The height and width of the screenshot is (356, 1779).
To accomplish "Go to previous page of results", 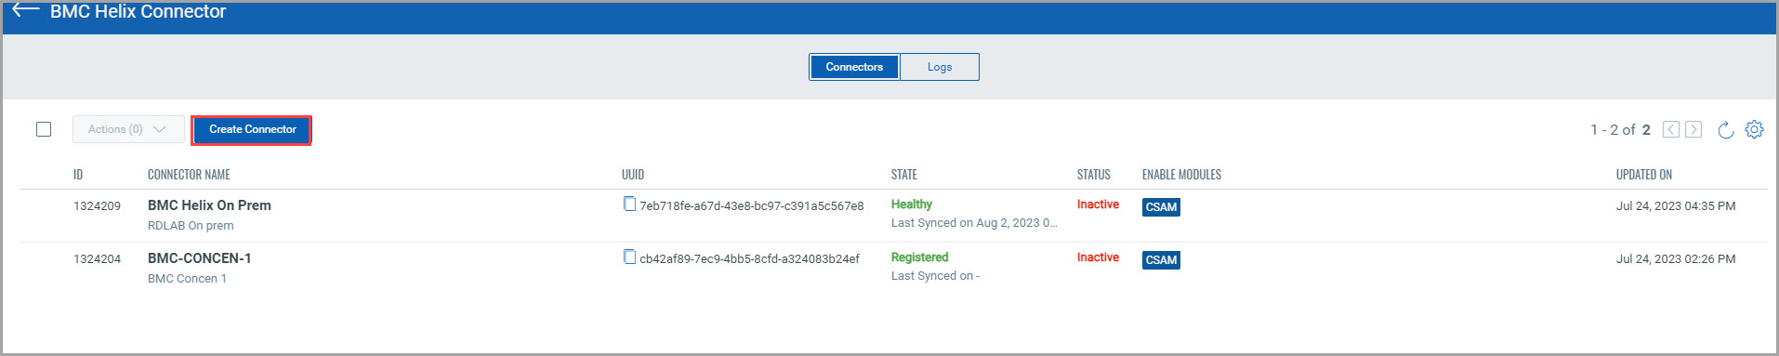I will click(x=1671, y=129).
